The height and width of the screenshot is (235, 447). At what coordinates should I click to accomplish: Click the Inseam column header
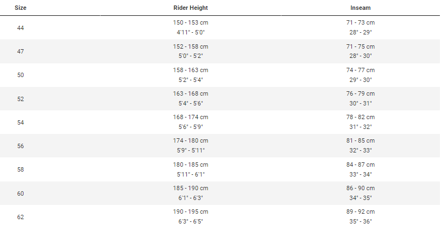click(x=360, y=8)
